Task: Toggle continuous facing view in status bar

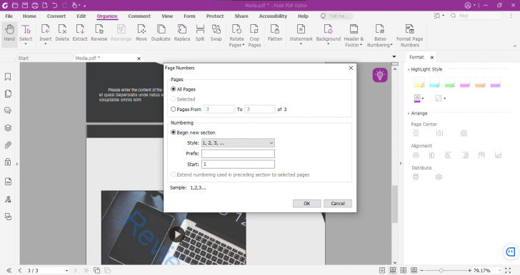Action: pos(414,270)
